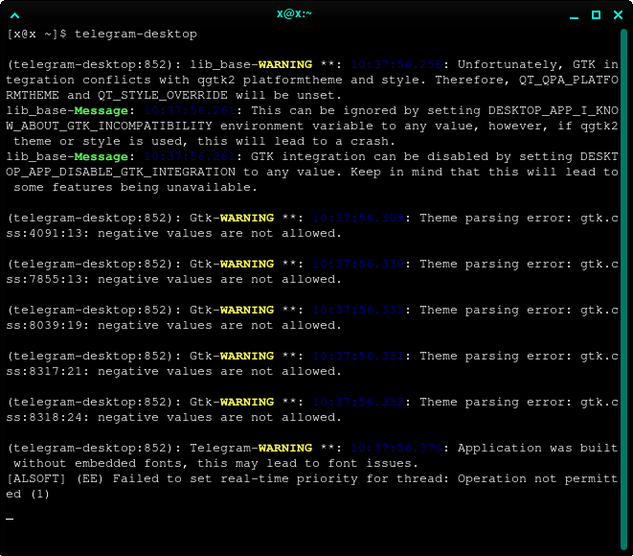Click the 'some features being unavailable.' line

[x=135, y=188]
